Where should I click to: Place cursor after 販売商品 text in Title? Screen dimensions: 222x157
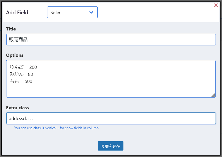click(28, 40)
